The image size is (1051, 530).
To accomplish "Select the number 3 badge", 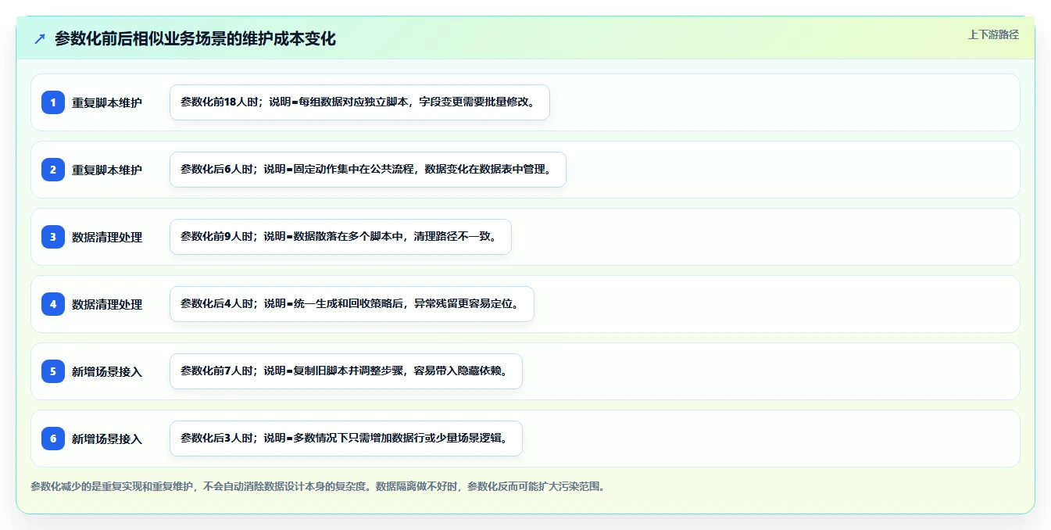I will click(x=53, y=237).
